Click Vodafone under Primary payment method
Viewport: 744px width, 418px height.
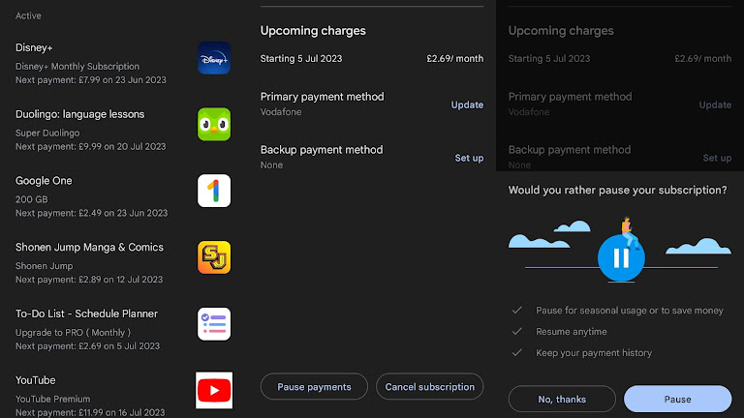click(x=280, y=112)
